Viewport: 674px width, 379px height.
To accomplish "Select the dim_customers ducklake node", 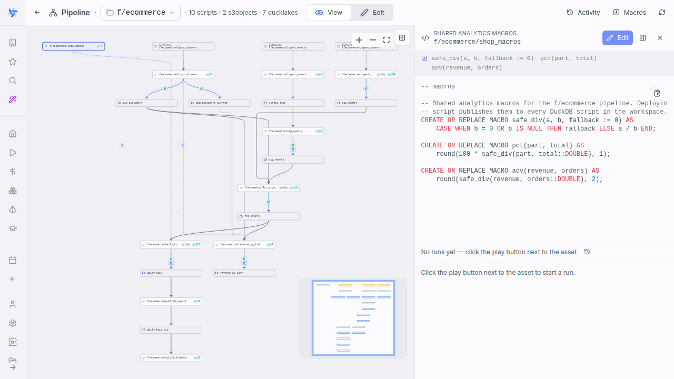I will click(146, 103).
